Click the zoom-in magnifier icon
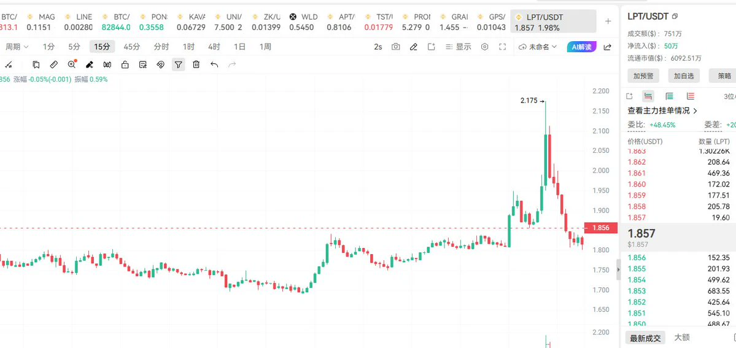The width and height of the screenshot is (736, 348). (x=72, y=65)
